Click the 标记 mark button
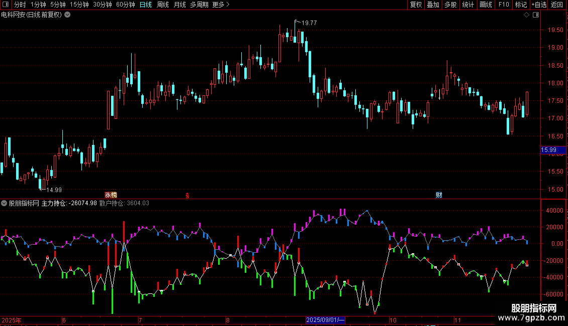This screenshot has height=326, width=568. click(x=521, y=5)
